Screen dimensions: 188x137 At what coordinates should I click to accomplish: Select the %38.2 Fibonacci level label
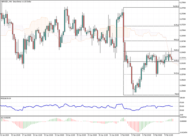point(176,60)
